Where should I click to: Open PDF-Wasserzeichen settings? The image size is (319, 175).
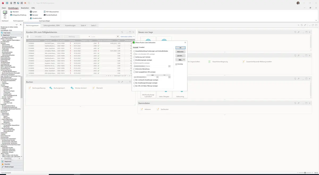click(x=51, y=12)
